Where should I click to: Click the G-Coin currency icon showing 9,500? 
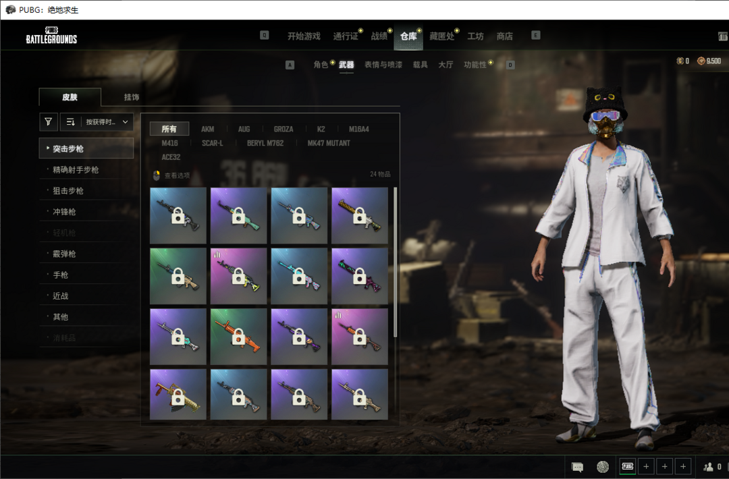click(701, 61)
